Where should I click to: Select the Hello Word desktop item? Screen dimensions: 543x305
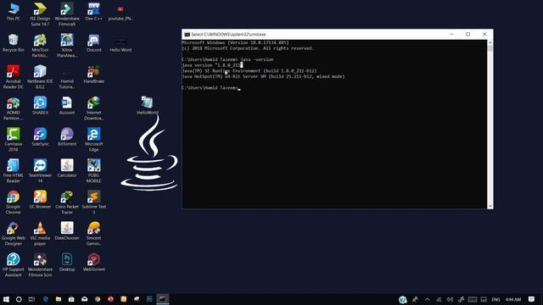(120, 43)
